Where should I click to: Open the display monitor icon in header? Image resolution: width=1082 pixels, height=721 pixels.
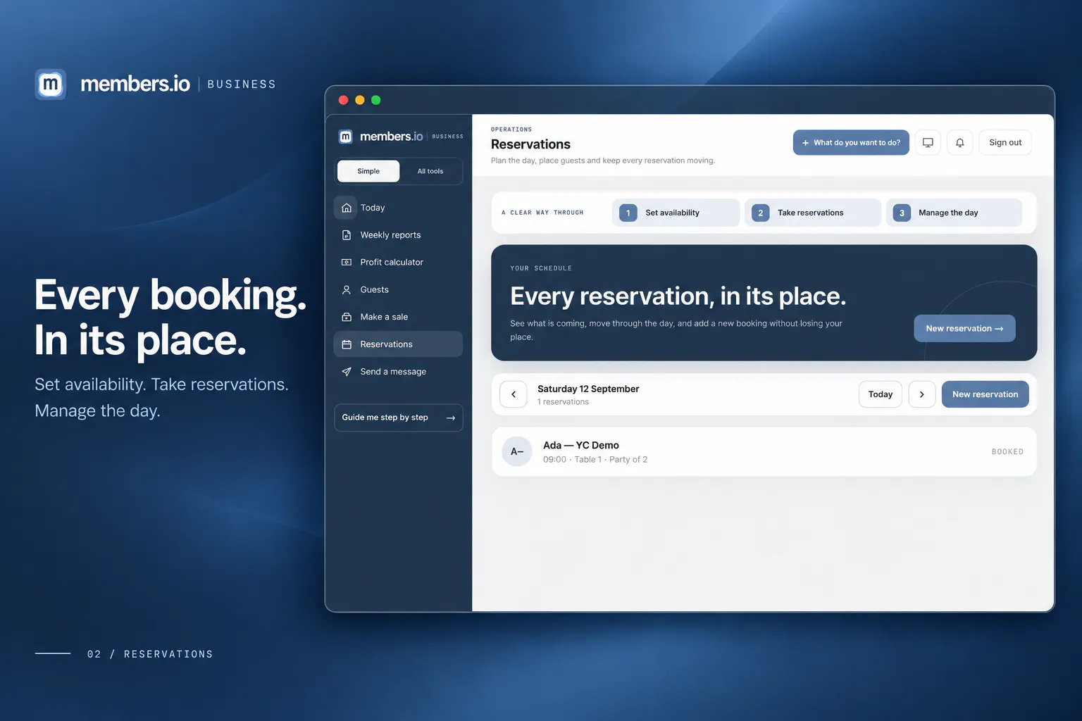point(928,142)
